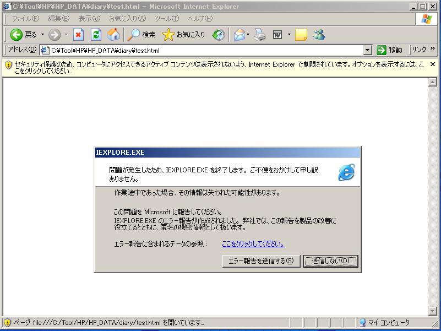The width and height of the screenshot is (441, 331).
Task: Open the ここをクリックしてください link
Action: (x=253, y=244)
